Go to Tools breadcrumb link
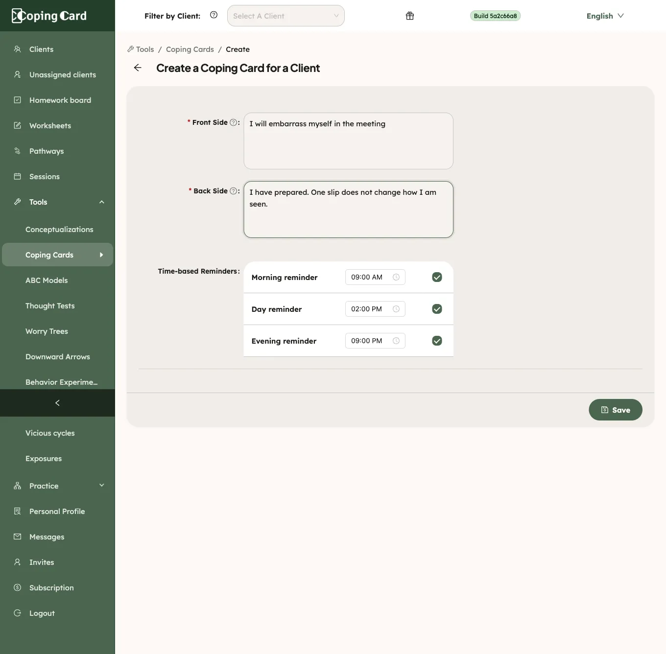 pyautogui.click(x=141, y=49)
